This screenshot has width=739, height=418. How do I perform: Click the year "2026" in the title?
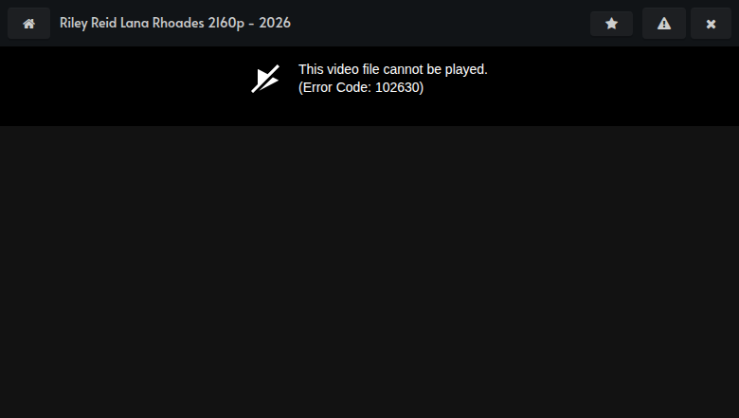click(x=275, y=23)
